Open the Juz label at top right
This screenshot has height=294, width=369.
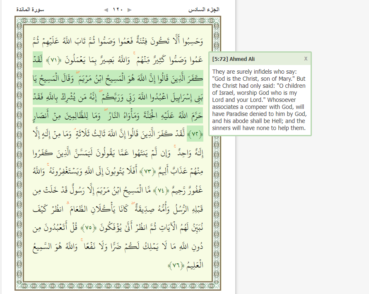click(x=204, y=9)
